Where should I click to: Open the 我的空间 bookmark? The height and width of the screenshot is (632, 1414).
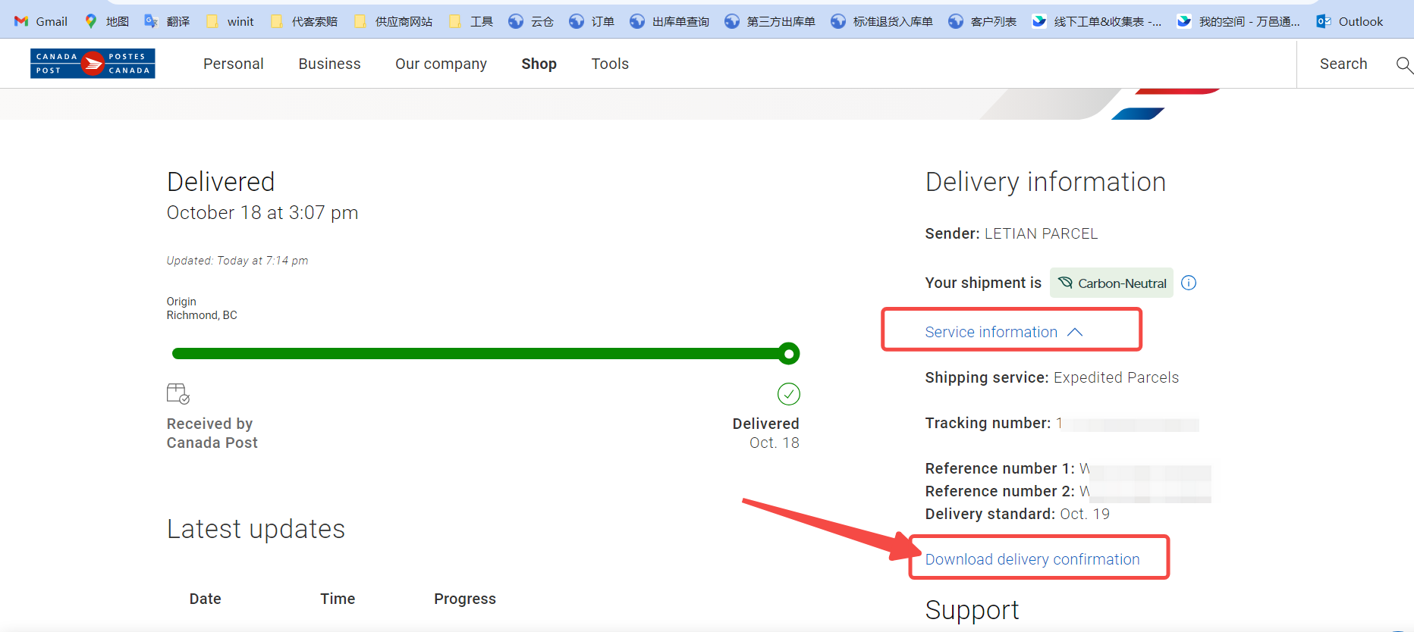(1238, 21)
